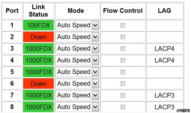191x113 pixels.
Task: Open port 3 Mode selector
Action: (77, 49)
